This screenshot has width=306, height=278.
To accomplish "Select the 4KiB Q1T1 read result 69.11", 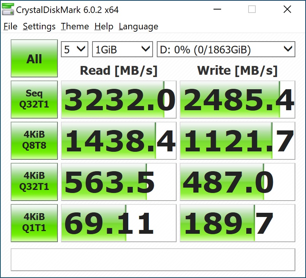I will click(x=119, y=223).
